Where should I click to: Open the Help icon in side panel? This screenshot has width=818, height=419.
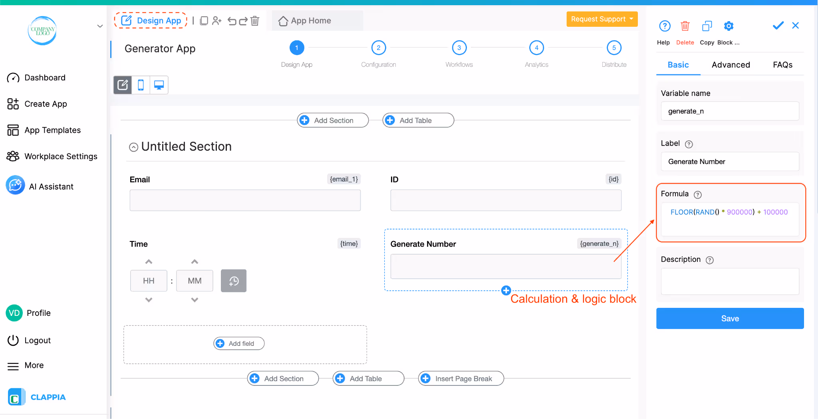point(664,26)
